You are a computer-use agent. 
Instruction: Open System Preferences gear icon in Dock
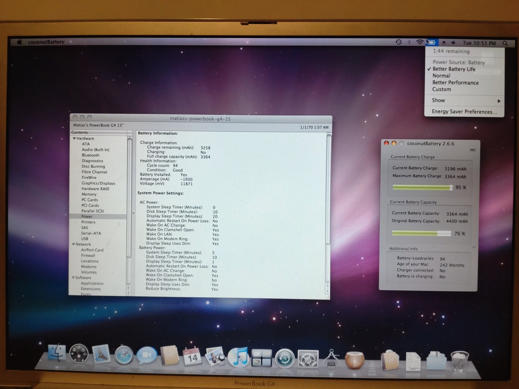point(308,359)
